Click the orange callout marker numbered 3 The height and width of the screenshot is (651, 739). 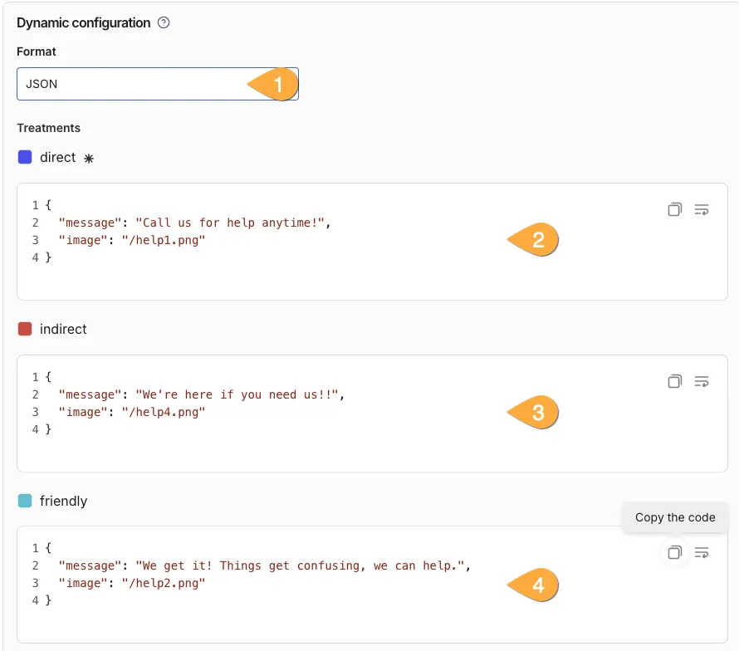point(535,412)
